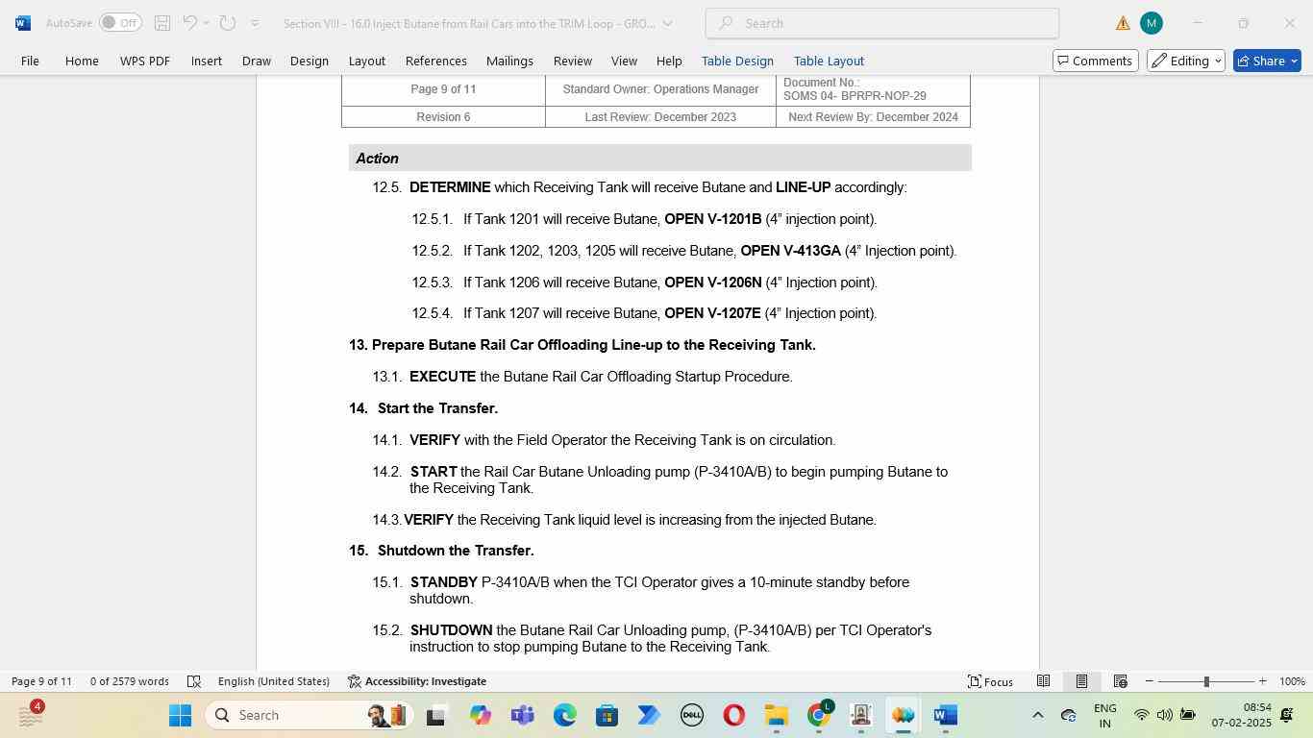Viewport: 1313px width, 738px height.
Task: Click English (United States) language indicator
Action: [274, 681]
